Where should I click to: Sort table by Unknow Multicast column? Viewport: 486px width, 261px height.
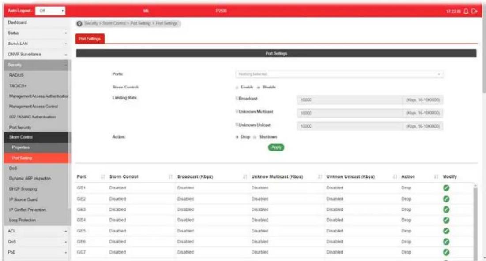pyautogui.click(x=320, y=176)
